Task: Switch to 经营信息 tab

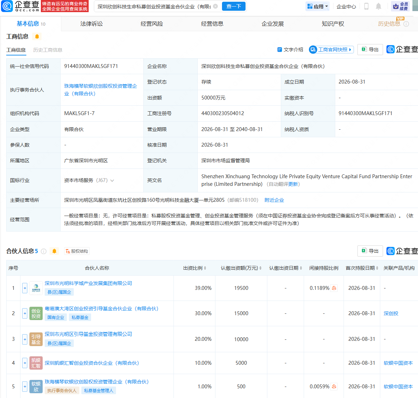Action: (x=212, y=24)
